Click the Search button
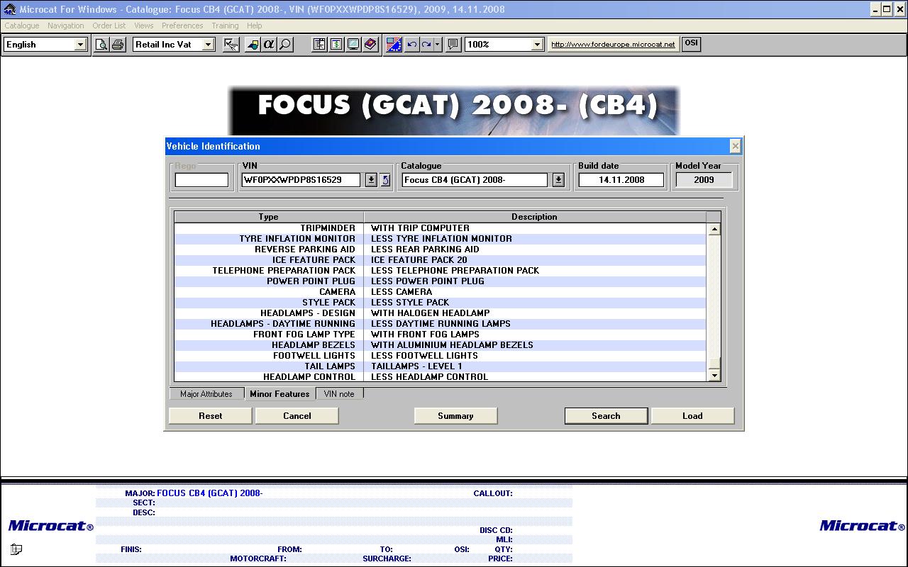This screenshot has width=908, height=567. pyautogui.click(x=606, y=416)
